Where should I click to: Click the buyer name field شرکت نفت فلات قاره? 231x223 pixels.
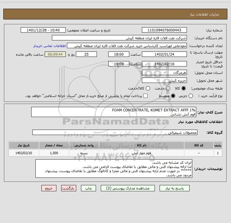tap(119, 38)
